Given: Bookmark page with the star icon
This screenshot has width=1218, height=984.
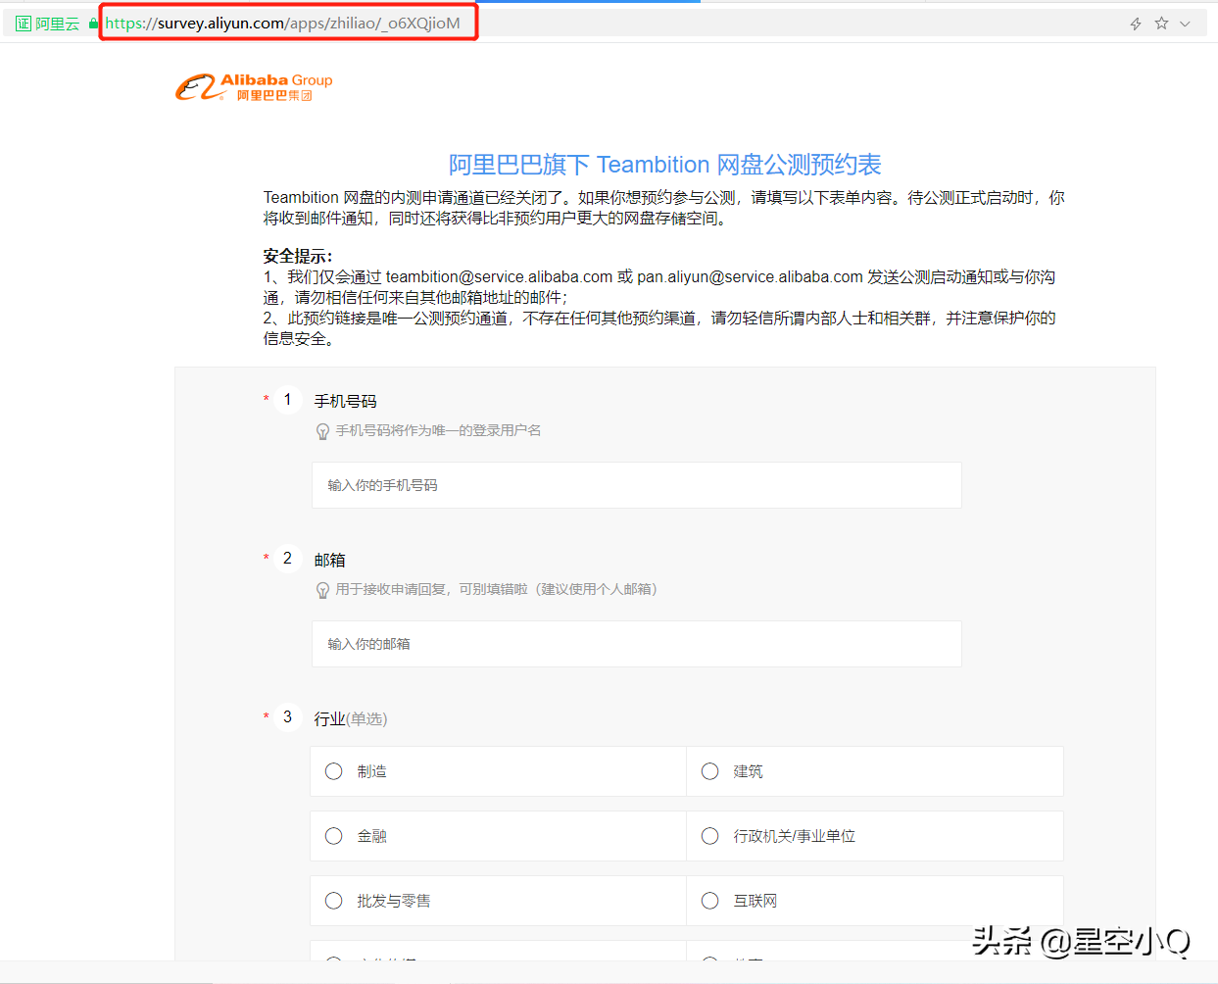Looking at the screenshot, I should [x=1161, y=23].
